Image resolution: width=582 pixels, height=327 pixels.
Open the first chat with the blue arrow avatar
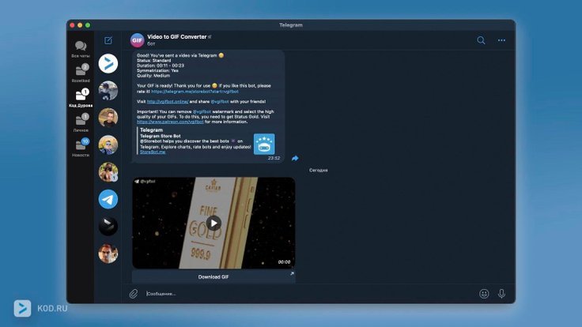coord(108,63)
